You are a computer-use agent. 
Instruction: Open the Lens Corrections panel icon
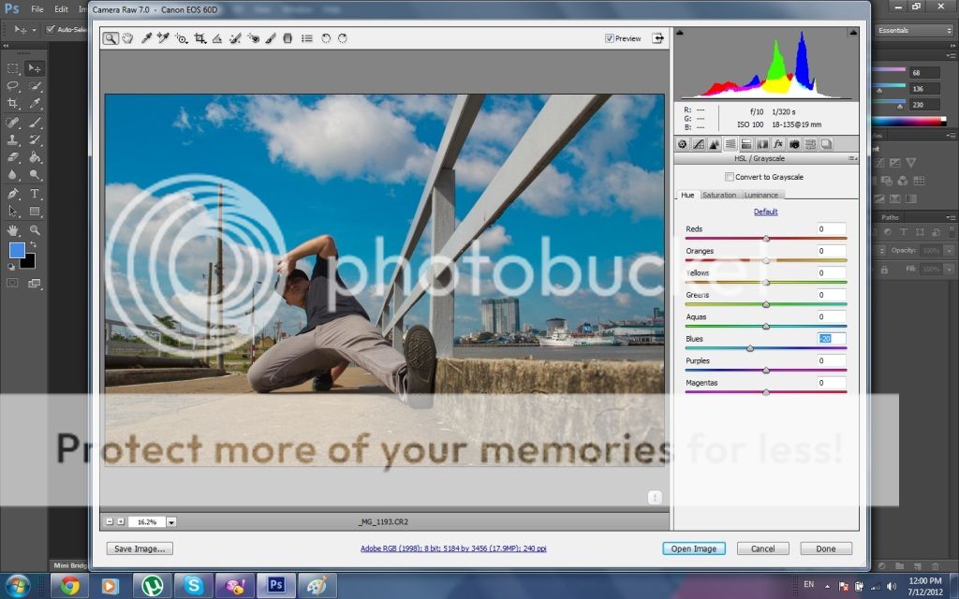pos(762,144)
